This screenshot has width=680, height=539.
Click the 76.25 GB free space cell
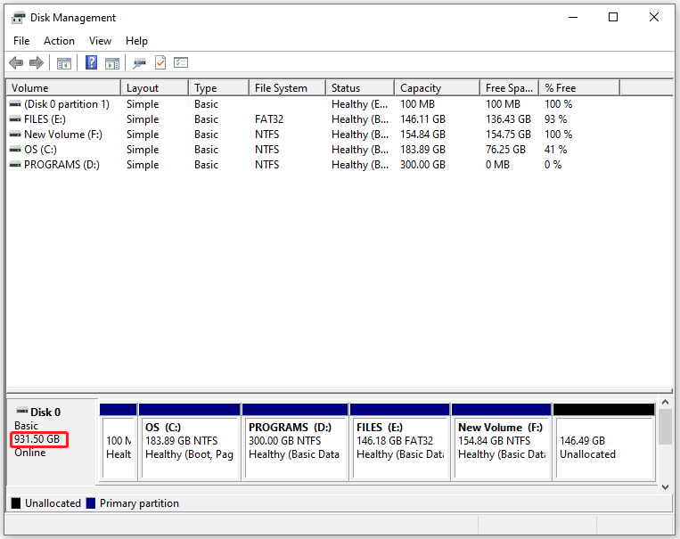(x=505, y=150)
